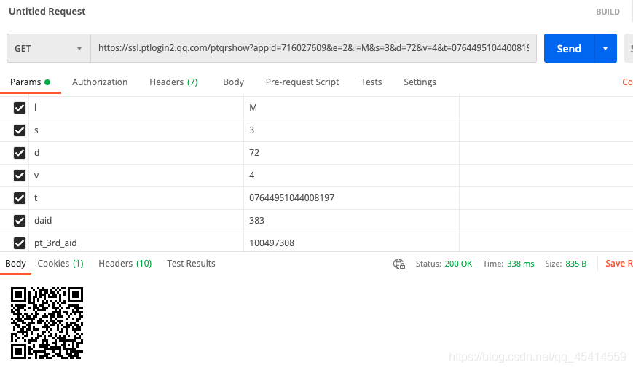
Task: Uncheck the 'daid' parameter checkbox
Action: coord(20,221)
